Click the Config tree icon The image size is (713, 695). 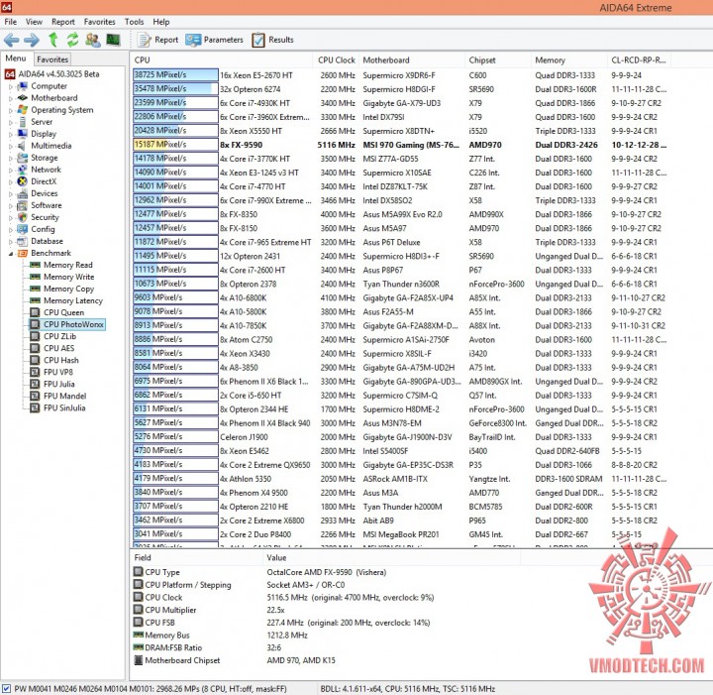(22, 229)
